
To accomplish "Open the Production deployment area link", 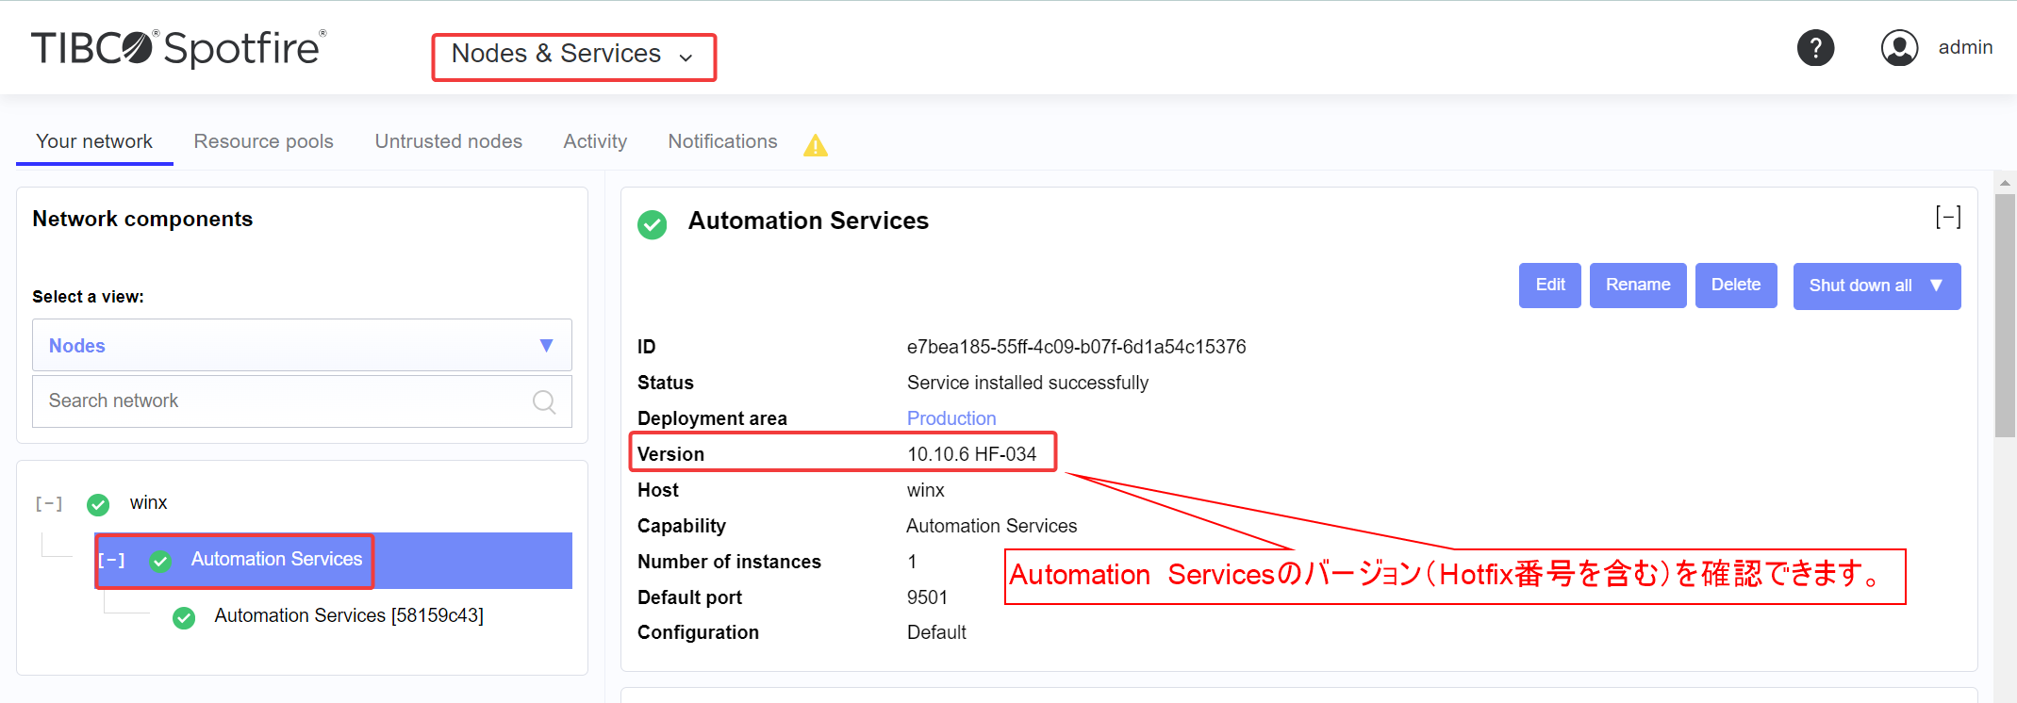I will pos(951,418).
